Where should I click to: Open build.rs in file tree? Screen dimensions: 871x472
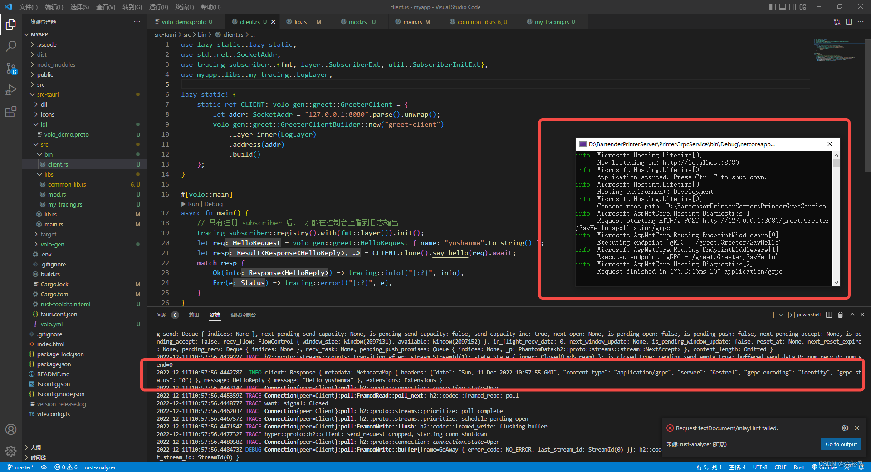pos(50,274)
